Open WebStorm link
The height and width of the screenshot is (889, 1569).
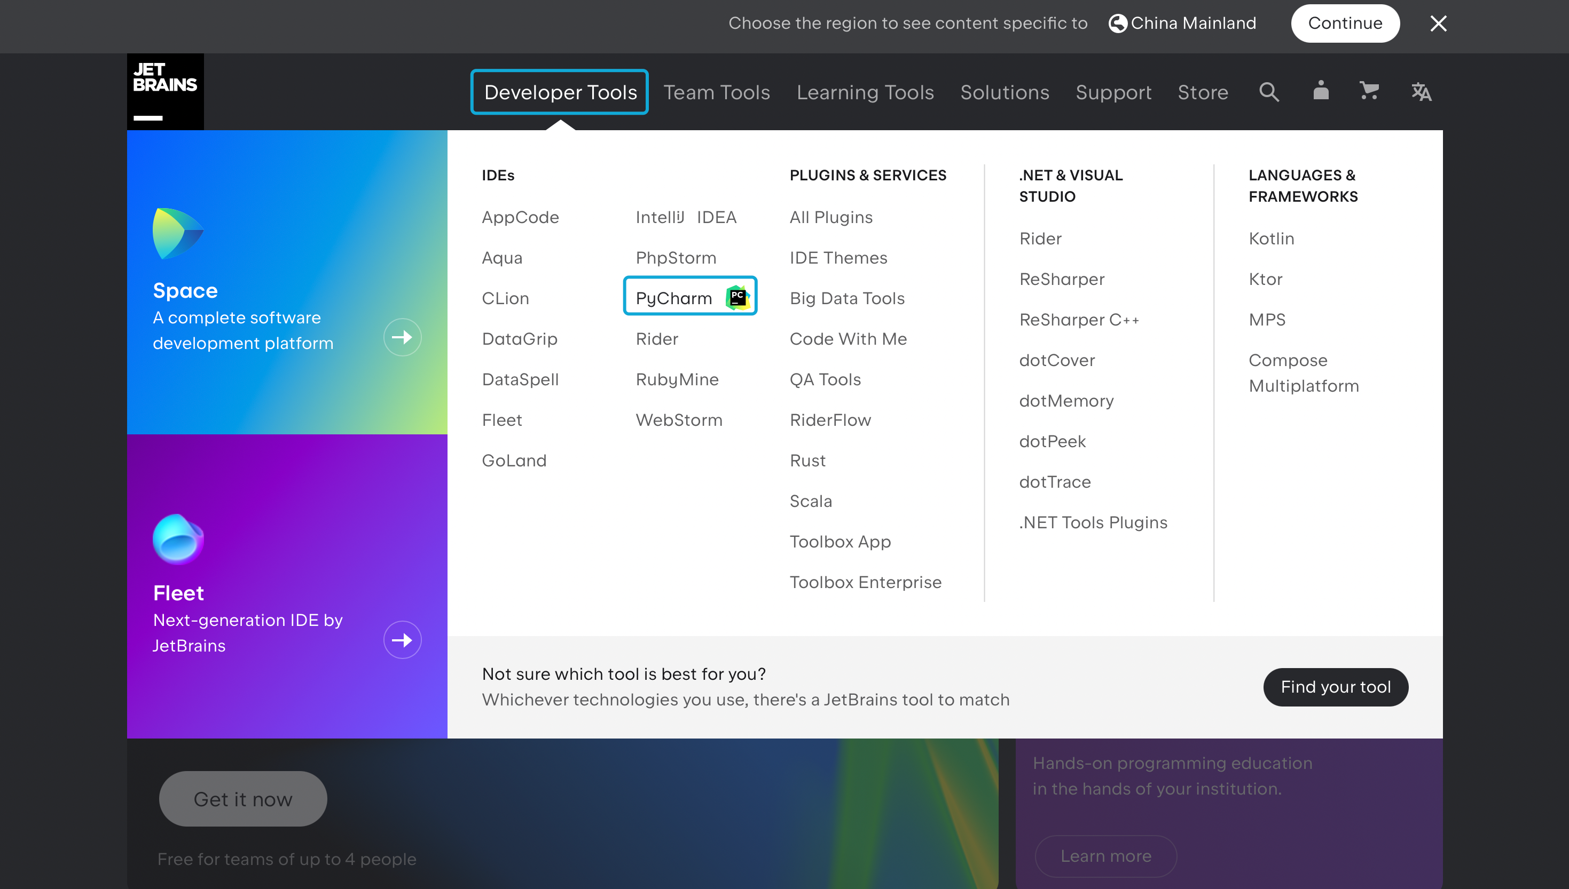click(679, 420)
